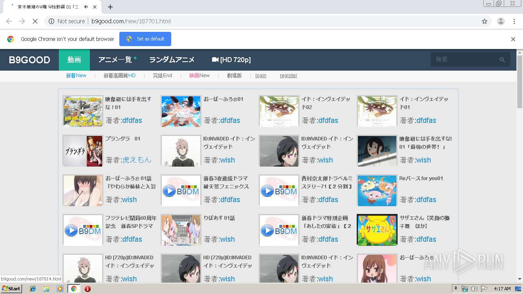Open the 劇場版 submenu link
Viewport: 523px width, 294px height.
(235, 76)
